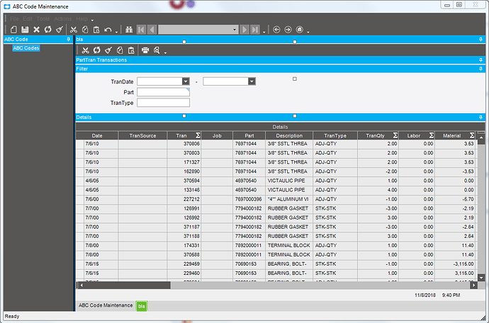Viewport: 489px width, 323px height.
Task: Open the Actions menu
Action: pyautogui.click(x=62, y=18)
